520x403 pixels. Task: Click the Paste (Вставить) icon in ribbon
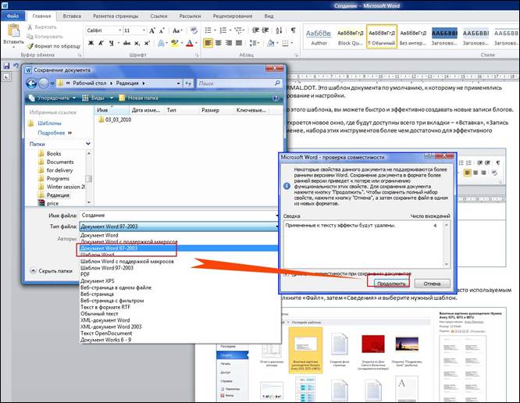pos(13,30)
